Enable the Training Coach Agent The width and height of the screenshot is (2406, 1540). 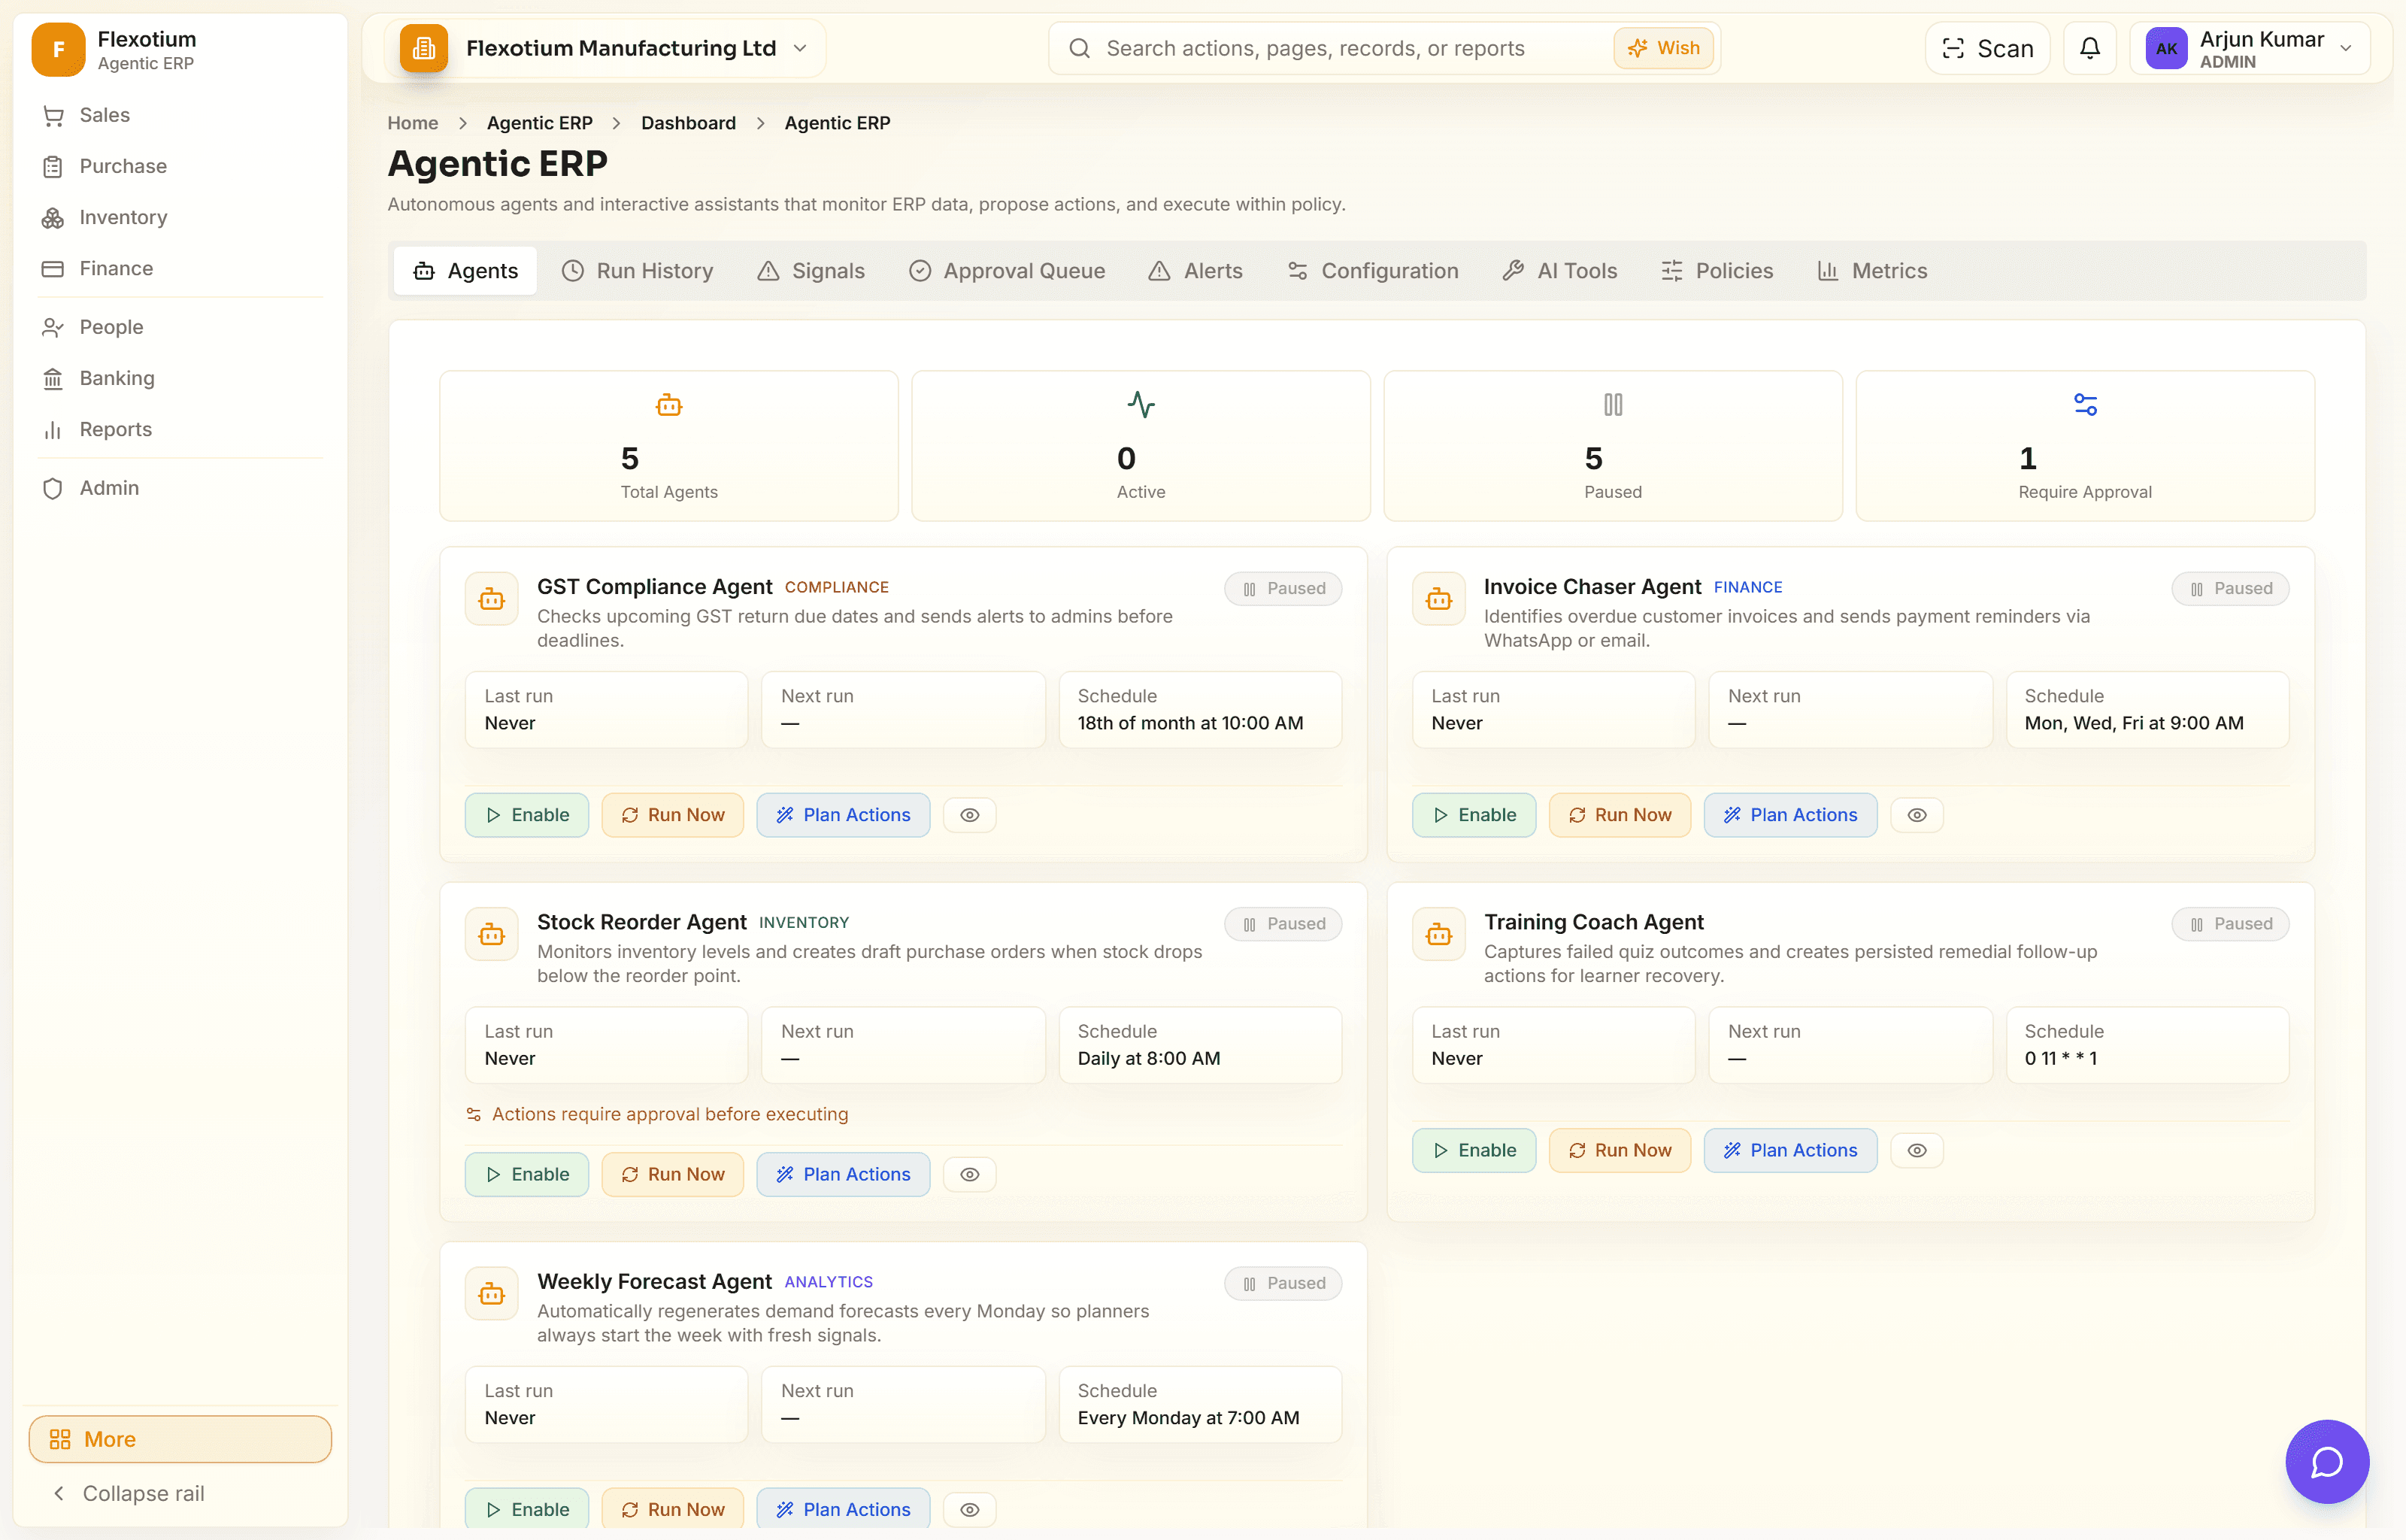click(1474, 1150)
